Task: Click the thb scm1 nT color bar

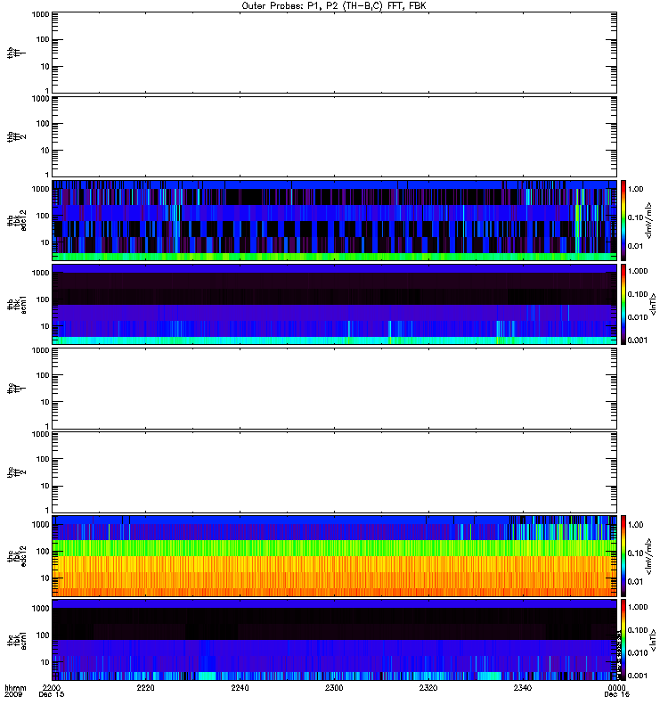Action: [623, 304]
